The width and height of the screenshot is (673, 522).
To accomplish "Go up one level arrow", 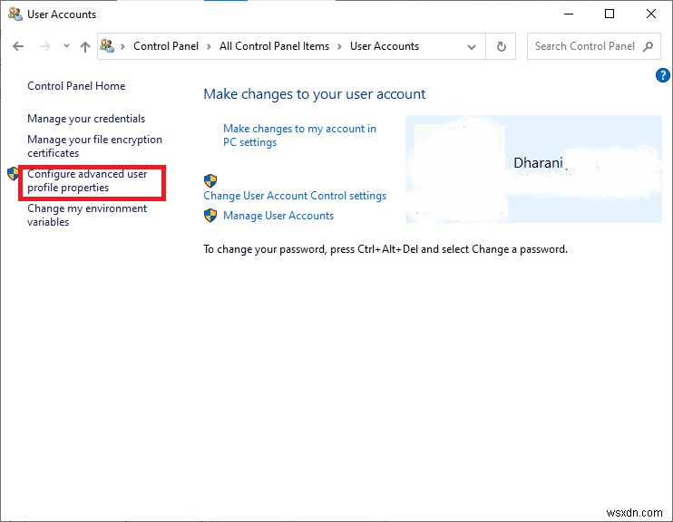I will tap(85, 46).
